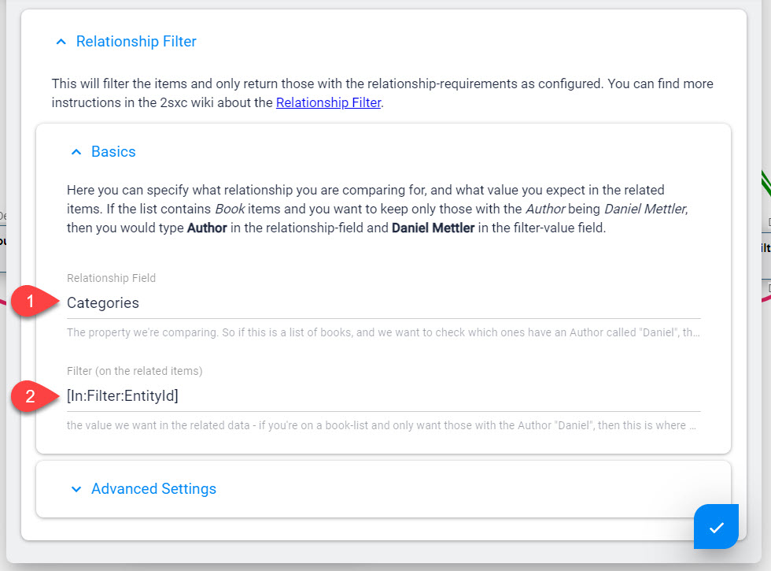771x571 pixels.
Task: Click the red marker numbered 1
Action: [x=30, y=301]
